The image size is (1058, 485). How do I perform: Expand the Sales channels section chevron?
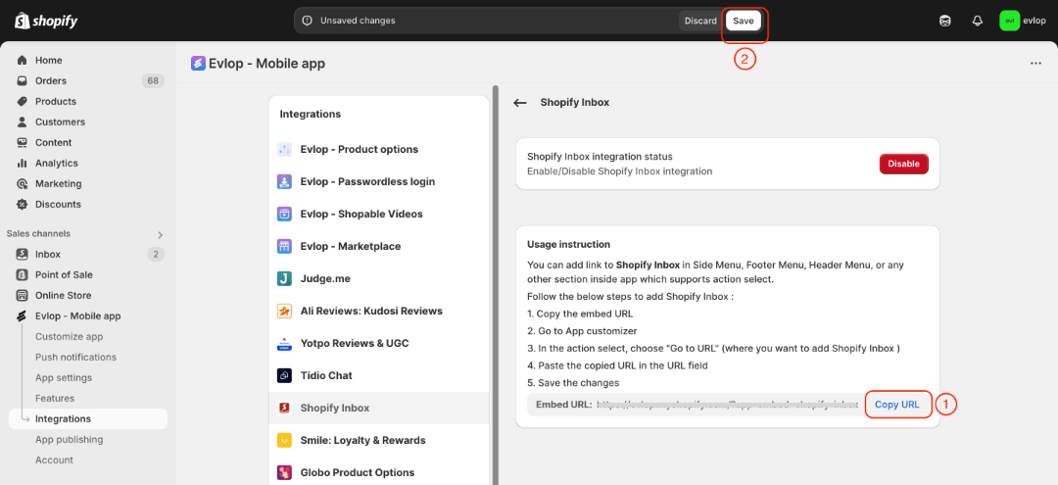coord(160,234)
